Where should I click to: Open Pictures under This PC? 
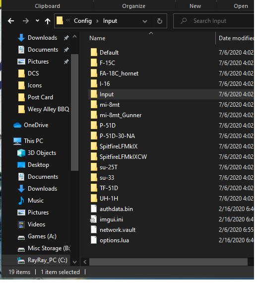[33, 212]
